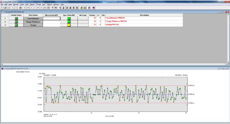The height and width of the screenshot is (124, 230).
Task: Open the Options menu
Action: tap(49, 5)
